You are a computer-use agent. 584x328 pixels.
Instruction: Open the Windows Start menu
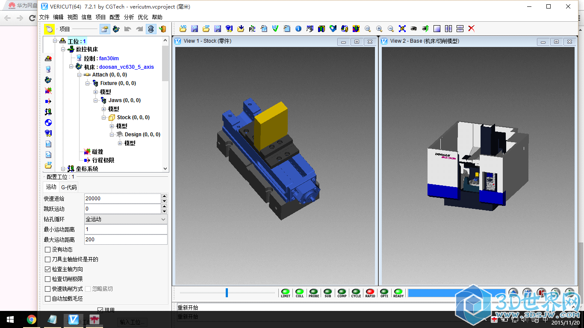(x=10, y=319)
